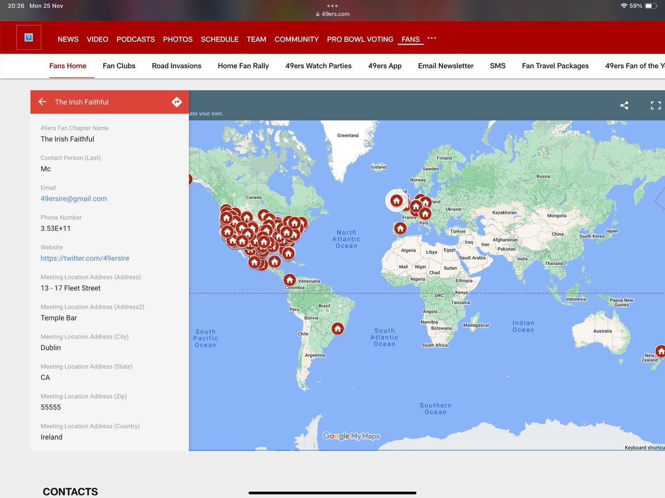Select the FANS menu item
This screenshot has height=498, width=665.
point(411,39)
